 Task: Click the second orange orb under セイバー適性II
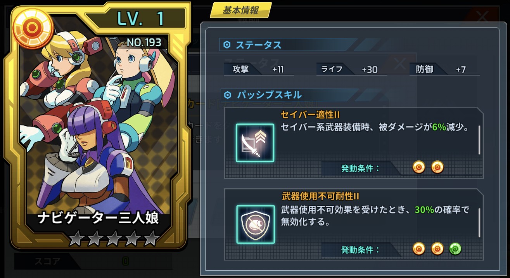(x=437, y=167)
